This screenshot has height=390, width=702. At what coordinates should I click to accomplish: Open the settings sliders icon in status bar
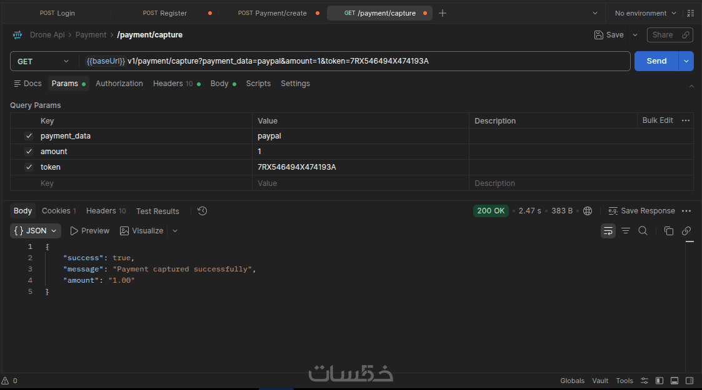[x=644, y=381]
